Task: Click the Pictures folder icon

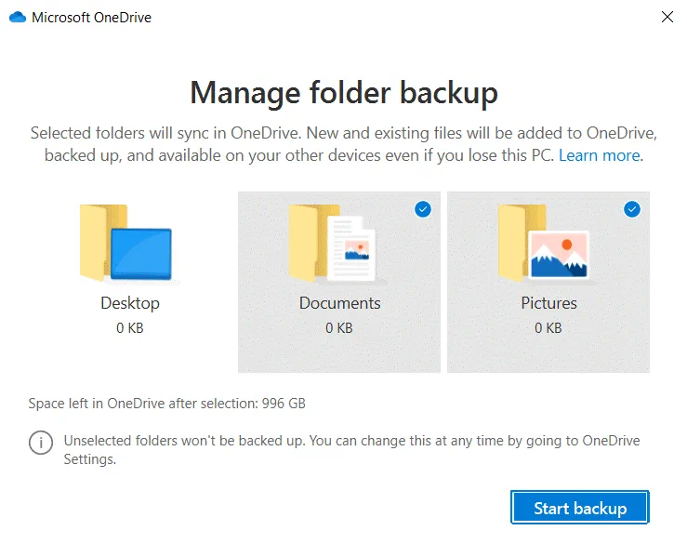Action: click(542, 243)
